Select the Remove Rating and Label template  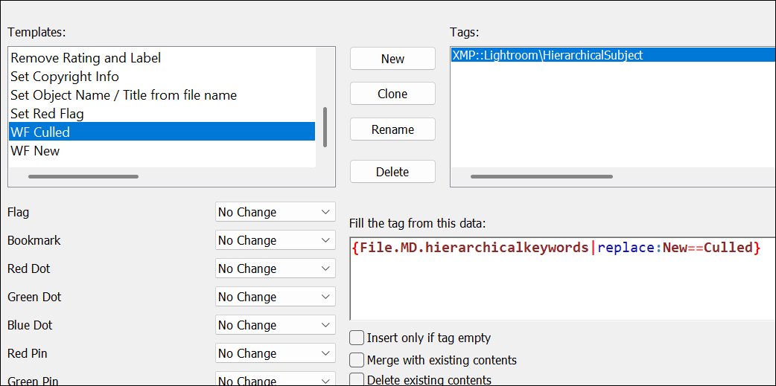pyautogui.click(x=162, y=58)
